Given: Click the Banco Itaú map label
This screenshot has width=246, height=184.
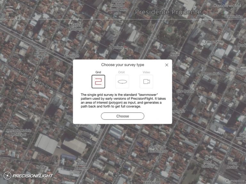Looking at the screenshot, I should tap(211, 74).
